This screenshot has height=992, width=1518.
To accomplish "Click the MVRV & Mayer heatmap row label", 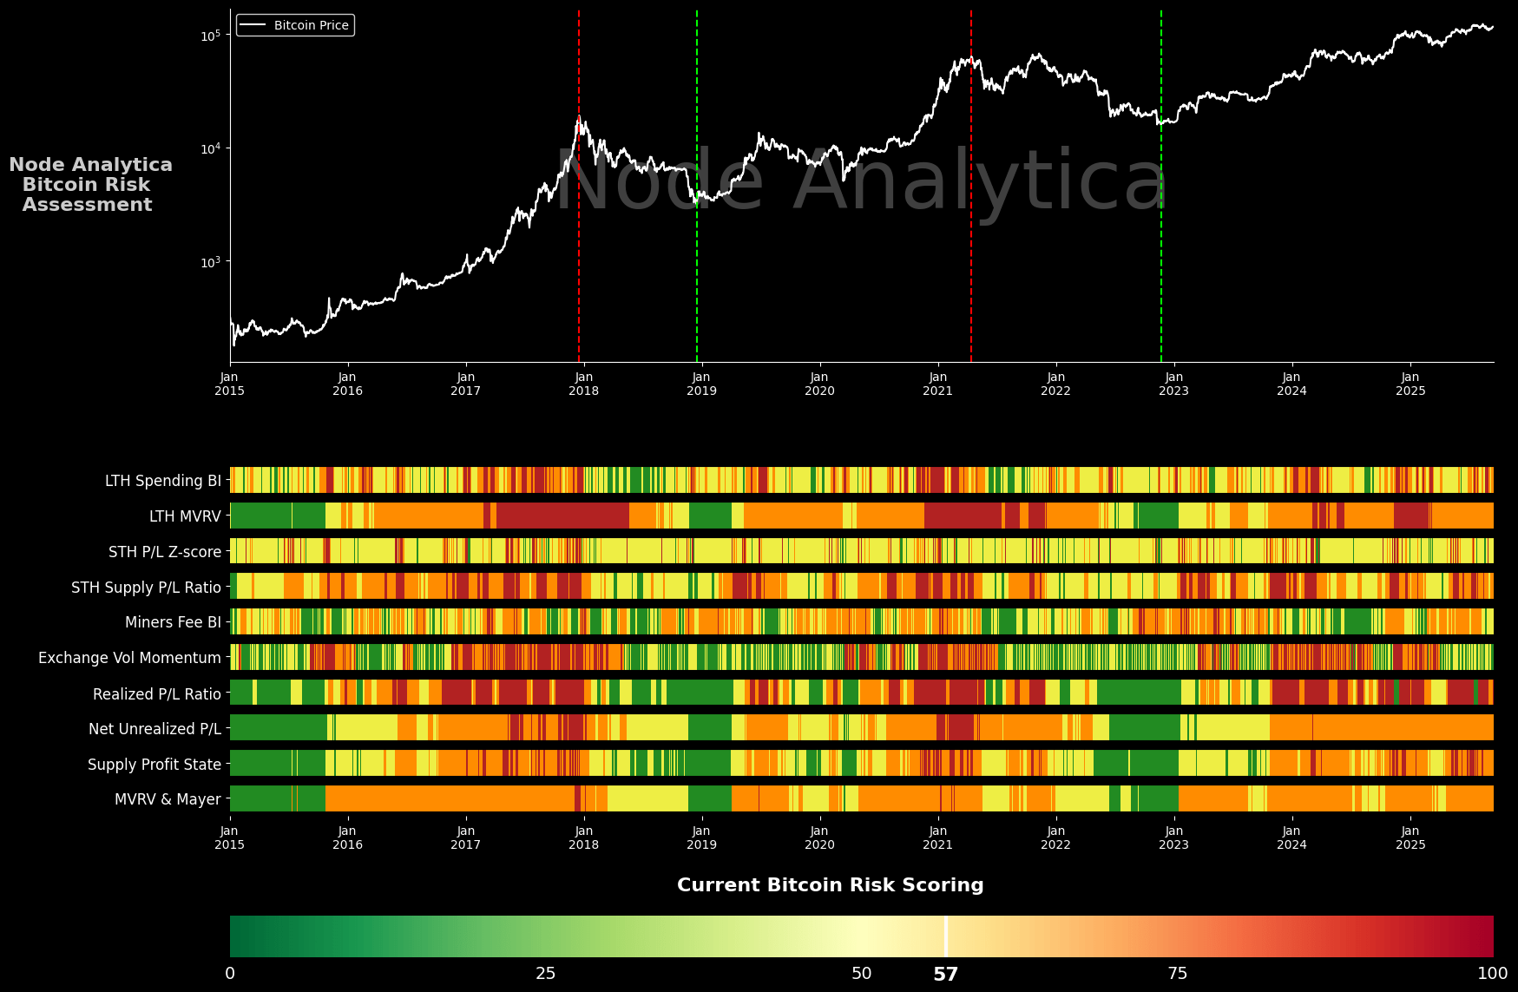I will 169,799.
